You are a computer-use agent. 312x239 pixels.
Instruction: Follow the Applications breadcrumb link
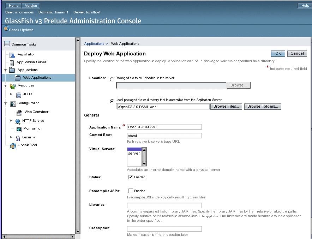click(93, 43)
